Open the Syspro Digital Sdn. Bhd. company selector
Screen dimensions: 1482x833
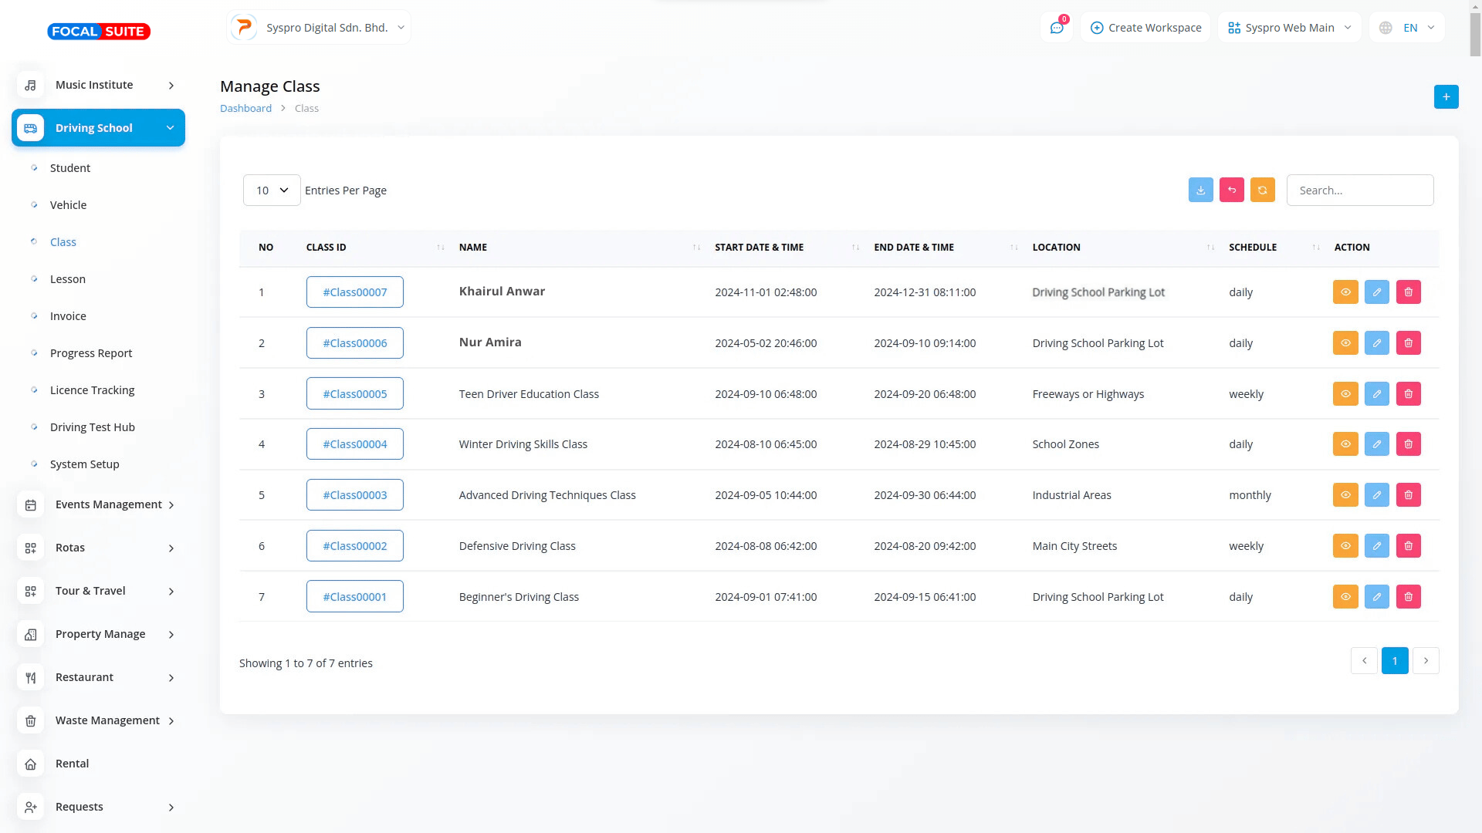(x=319, y=28)
